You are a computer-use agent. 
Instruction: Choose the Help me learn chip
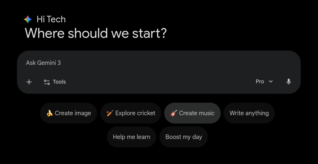coord(131,137)
